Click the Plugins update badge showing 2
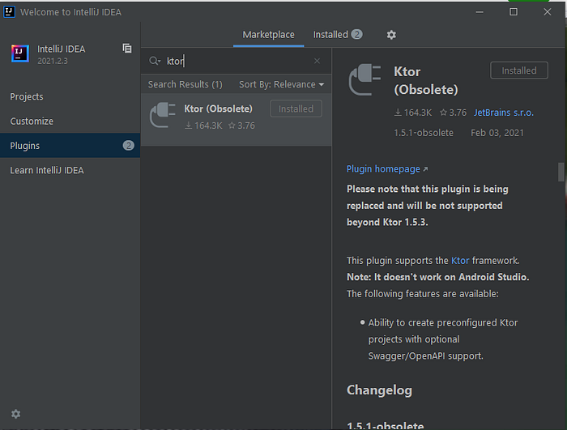Viewport: 567px width, 430px height. [128, 146]
